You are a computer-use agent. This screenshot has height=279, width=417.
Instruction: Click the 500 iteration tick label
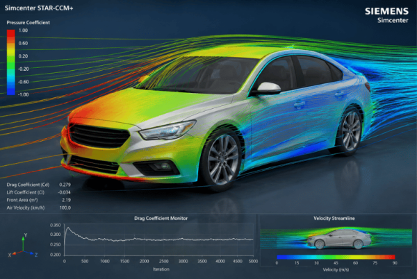pyautogui.click(x=85, y=261)
